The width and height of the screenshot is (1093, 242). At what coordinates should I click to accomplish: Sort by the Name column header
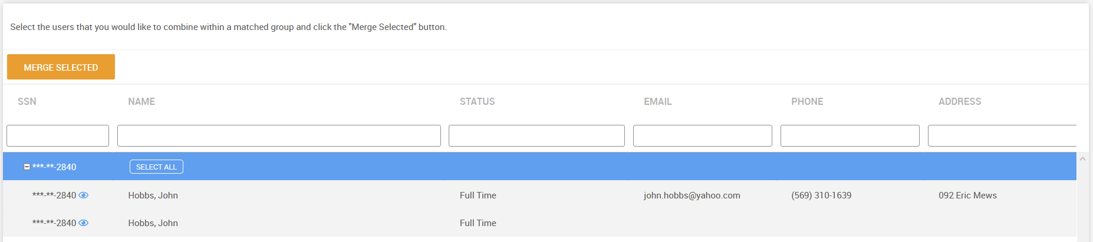141,102
